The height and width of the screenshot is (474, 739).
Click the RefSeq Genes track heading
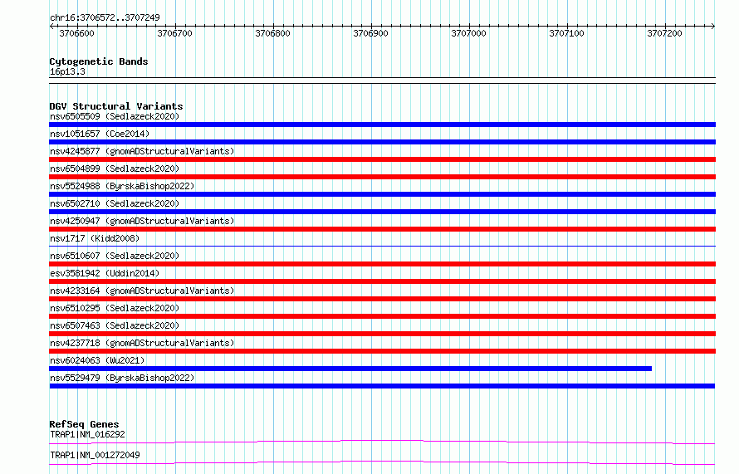(84, 424)
